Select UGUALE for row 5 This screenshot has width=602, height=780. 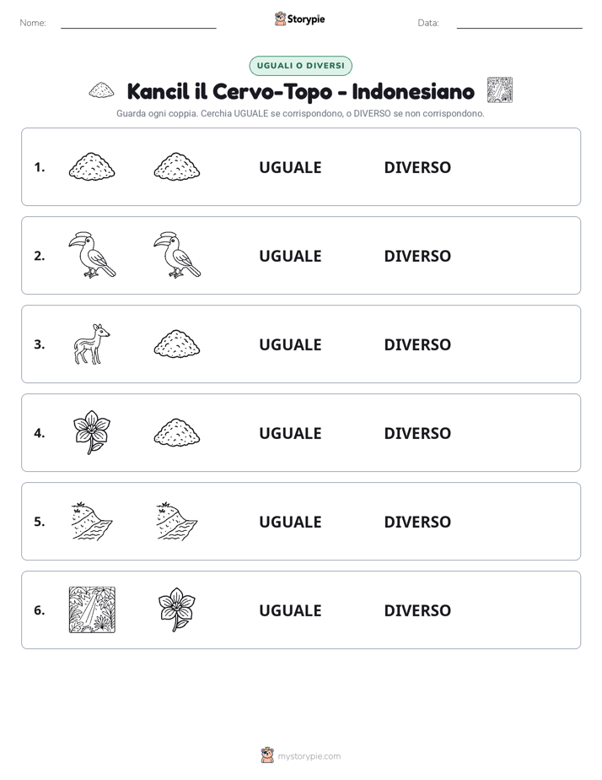point(290,522)
